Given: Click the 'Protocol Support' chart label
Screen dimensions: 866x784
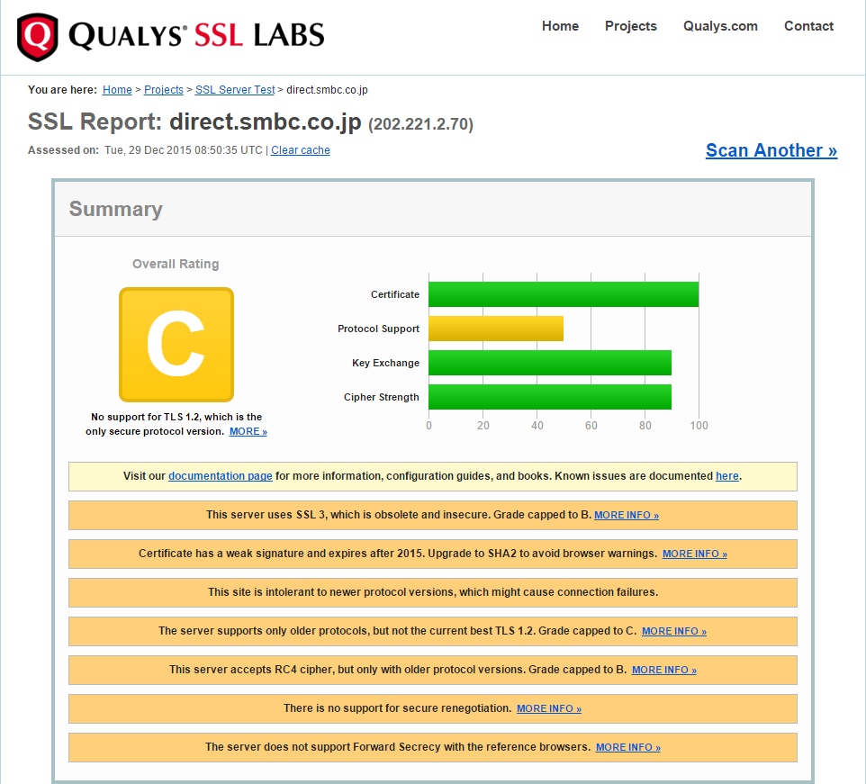Looking at the screenshot, I should coord(378,329).
